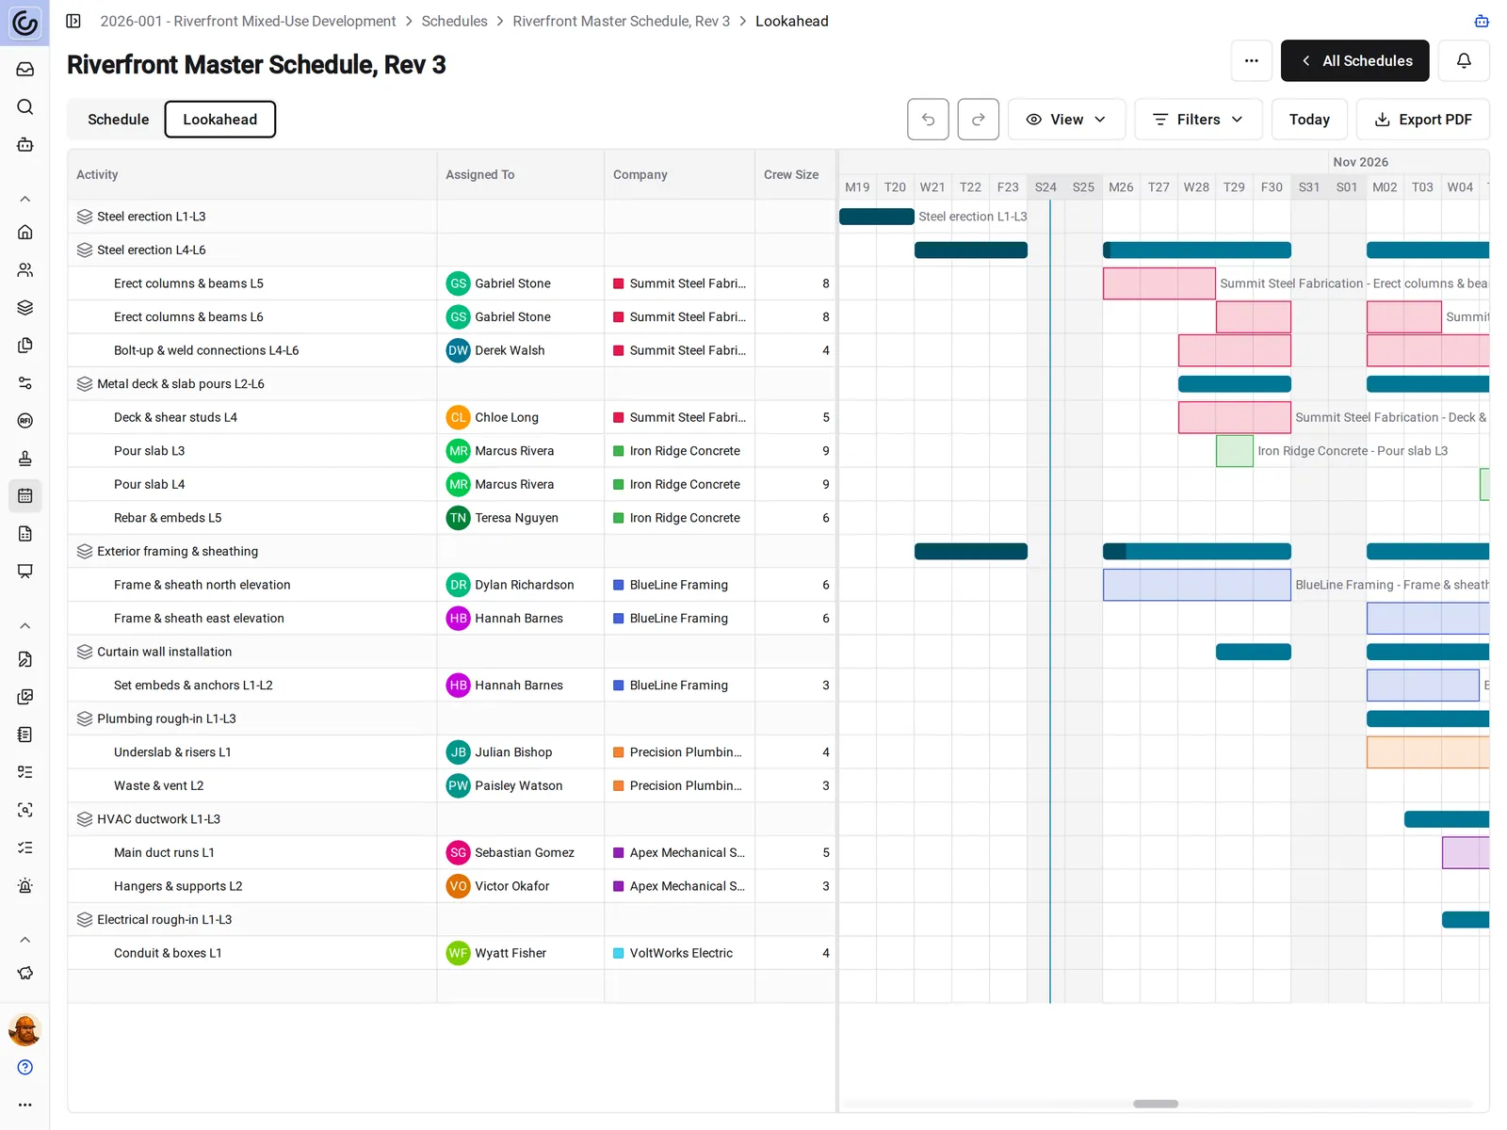Screen dimensions: 1507x1130
Task: Open the Filters dropdown
Action: [x=1198, y=120]
